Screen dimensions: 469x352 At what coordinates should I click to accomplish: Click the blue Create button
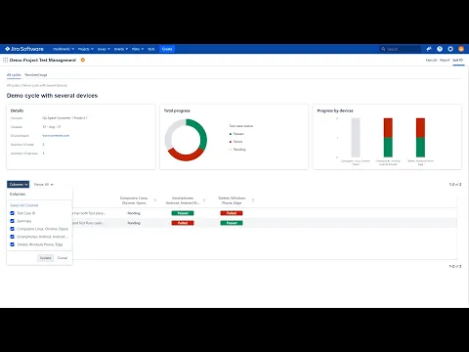(167, 49)
